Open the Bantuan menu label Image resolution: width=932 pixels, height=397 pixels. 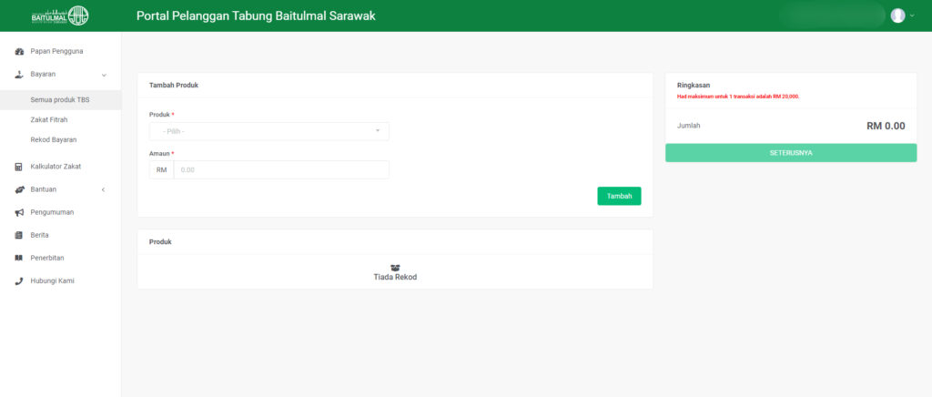[44, 189]
